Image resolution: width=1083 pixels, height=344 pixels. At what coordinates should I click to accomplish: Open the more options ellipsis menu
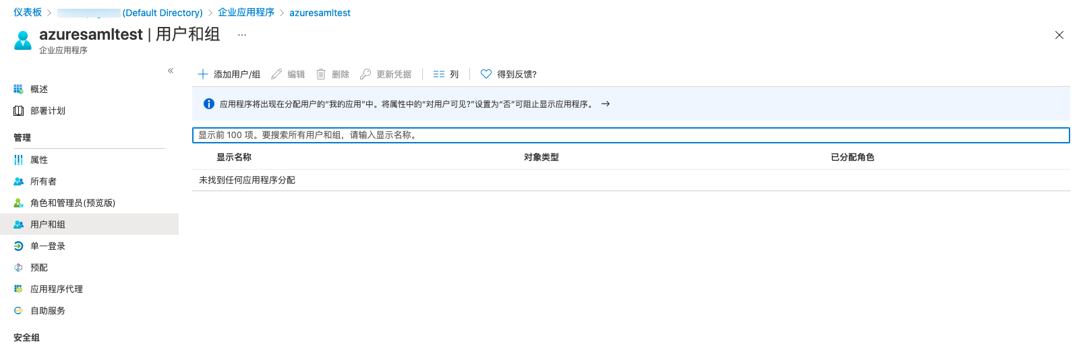242,35
